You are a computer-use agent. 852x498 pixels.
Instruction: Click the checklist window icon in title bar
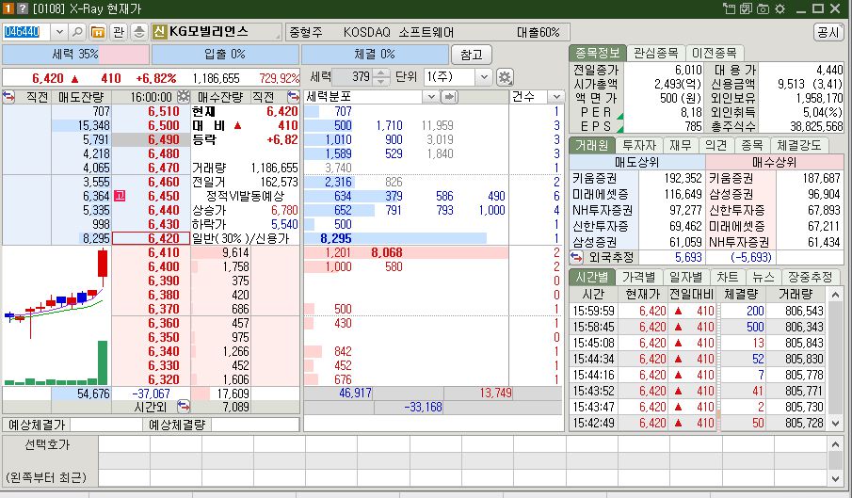click(x=746, y=8)
